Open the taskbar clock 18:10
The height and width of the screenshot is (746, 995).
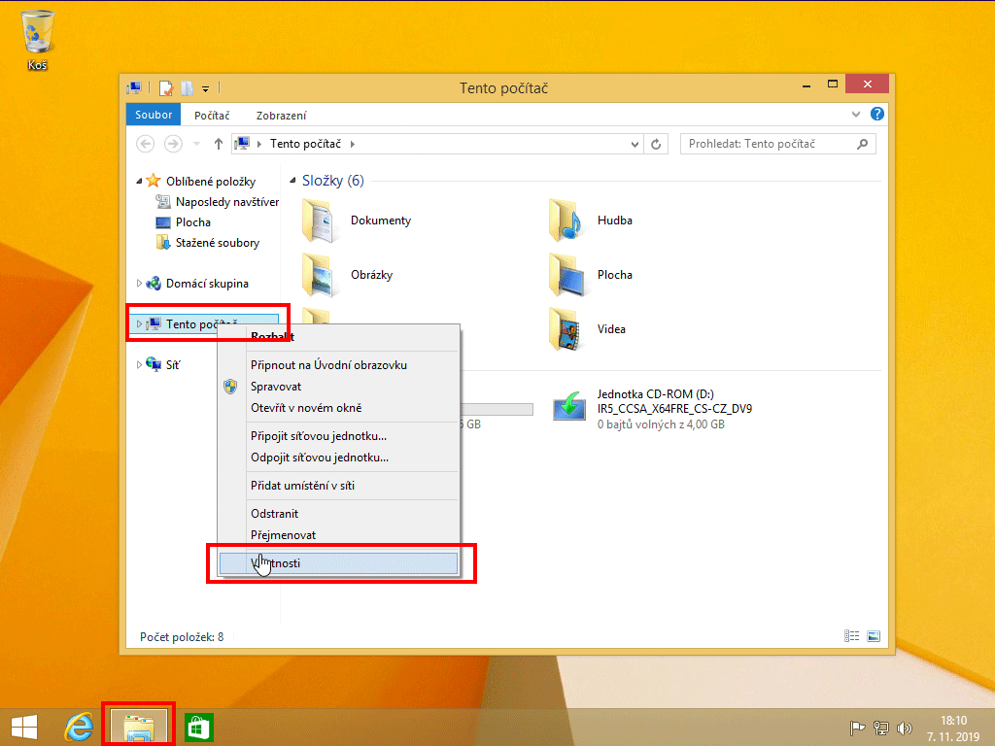953,729
